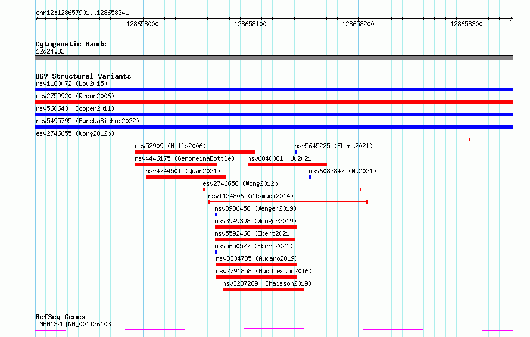Click nsv1124806 (Alsmadi2014) variant label

point(251,196)
